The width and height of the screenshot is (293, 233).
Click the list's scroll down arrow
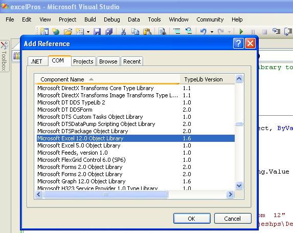239,186
